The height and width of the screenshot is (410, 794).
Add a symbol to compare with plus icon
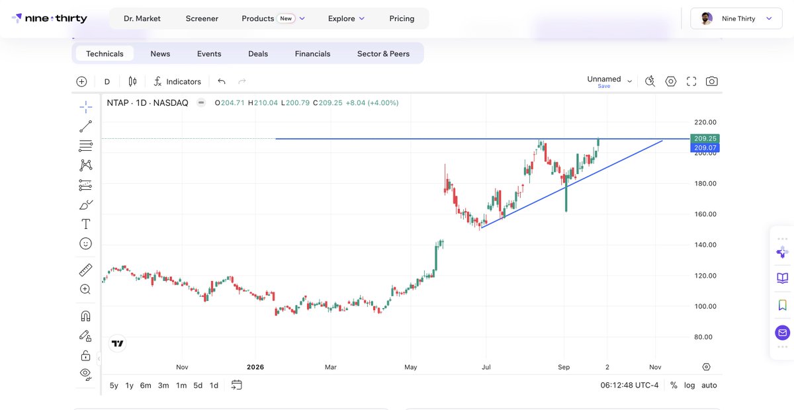pos(81,81)
